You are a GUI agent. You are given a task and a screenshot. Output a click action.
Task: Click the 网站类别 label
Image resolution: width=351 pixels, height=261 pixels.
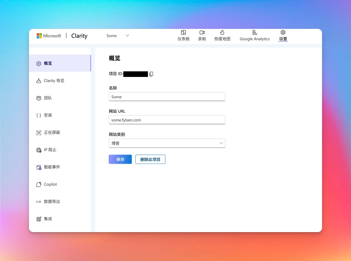(x=117, y=134)
